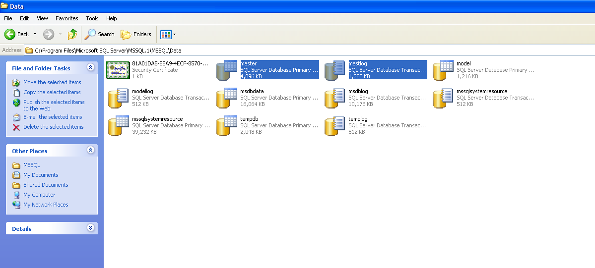Click the model file name label
The height and width of the screenshot is (268, 595).
coord(463,64)
